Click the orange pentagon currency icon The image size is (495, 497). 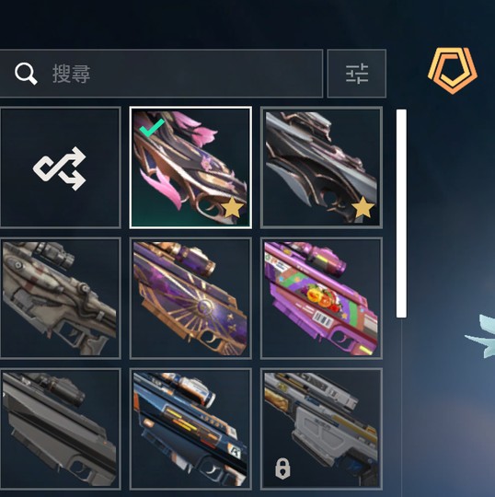[453, 70]
